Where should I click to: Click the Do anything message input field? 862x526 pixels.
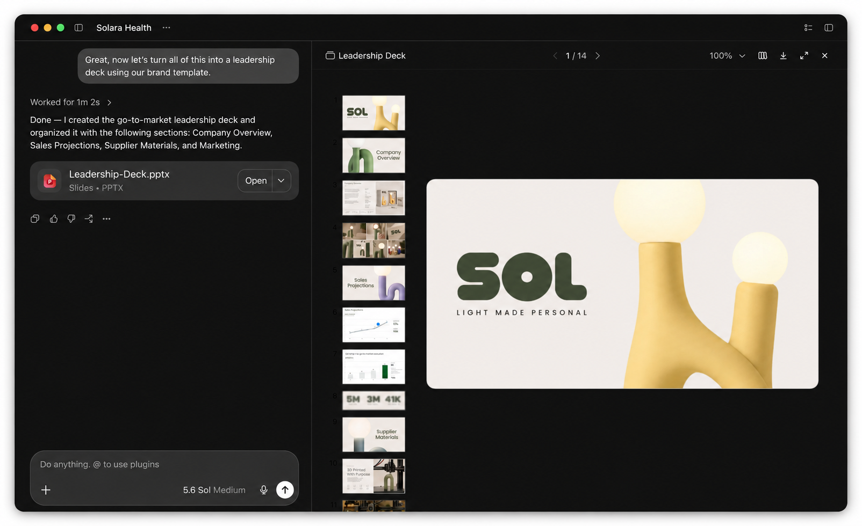click(x=164, y=464)
